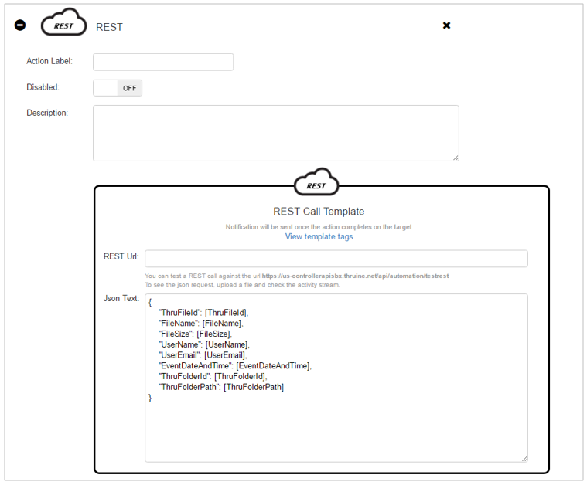
Task: Focus the Action Label input field
Action: tap(163, 62)
